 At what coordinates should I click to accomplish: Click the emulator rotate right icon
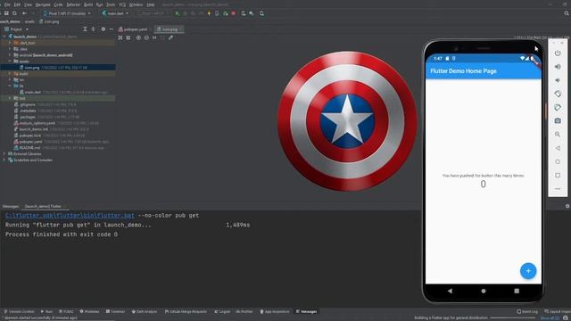point(558,107)
